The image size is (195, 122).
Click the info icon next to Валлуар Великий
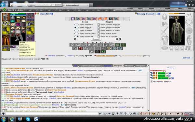coord(160,14)
